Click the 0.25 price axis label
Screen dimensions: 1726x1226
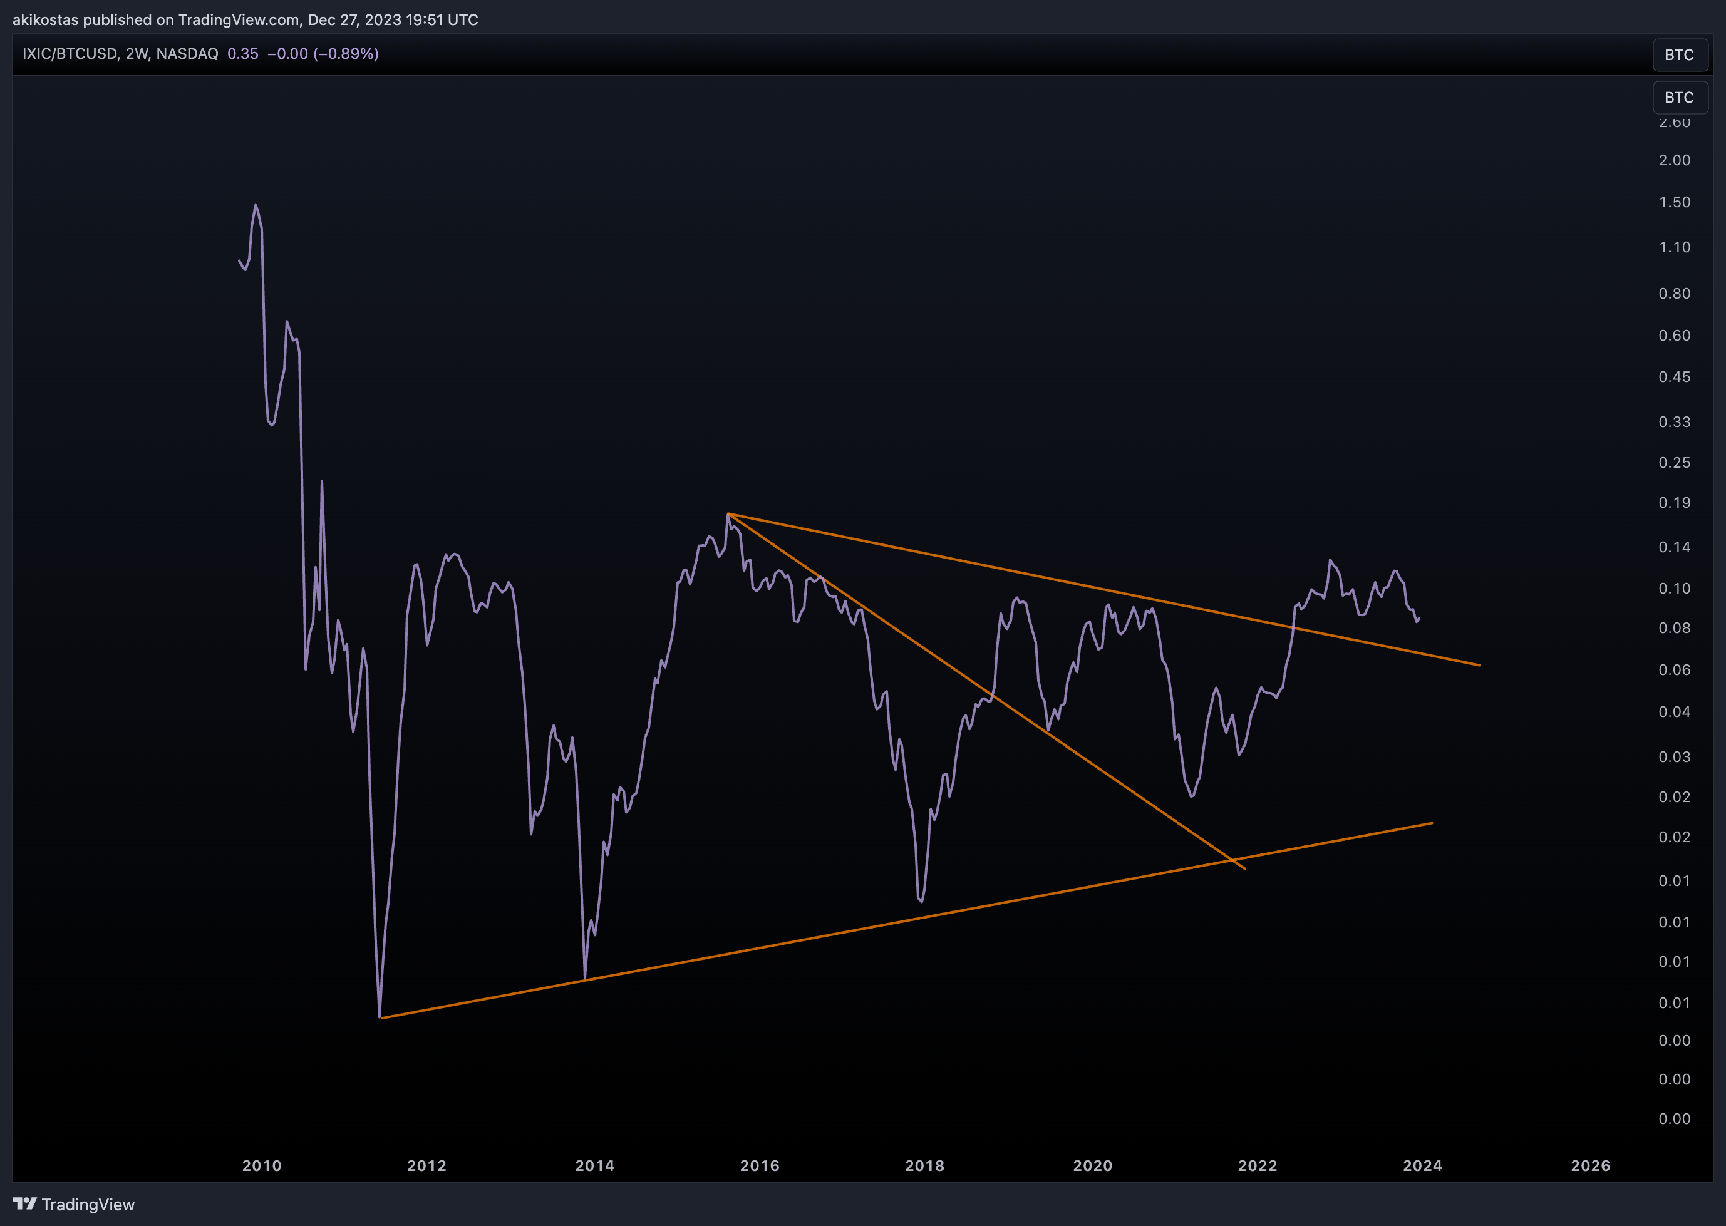pyautogui.click(x=1675, y=463)
